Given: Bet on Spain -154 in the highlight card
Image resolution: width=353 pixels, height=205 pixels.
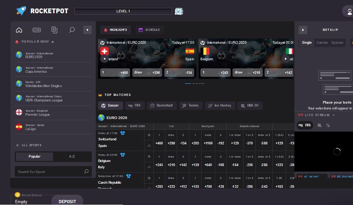Looking at the screenshot, I should click(x=179, y=72).
